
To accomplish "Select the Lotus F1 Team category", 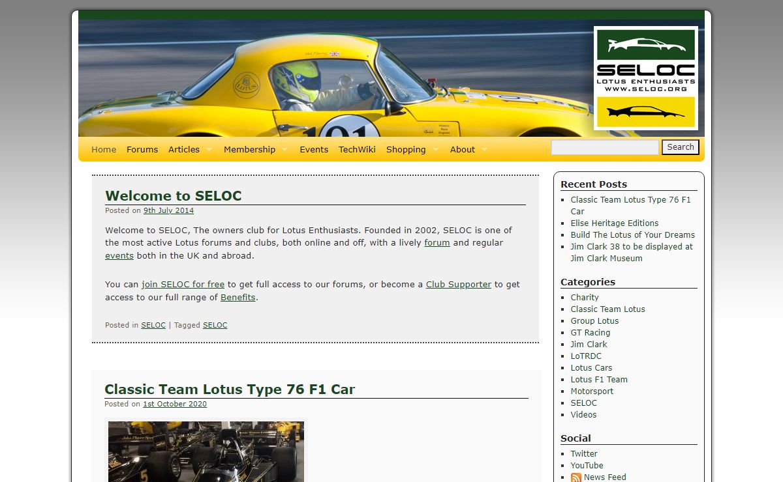I will [599, 379].
